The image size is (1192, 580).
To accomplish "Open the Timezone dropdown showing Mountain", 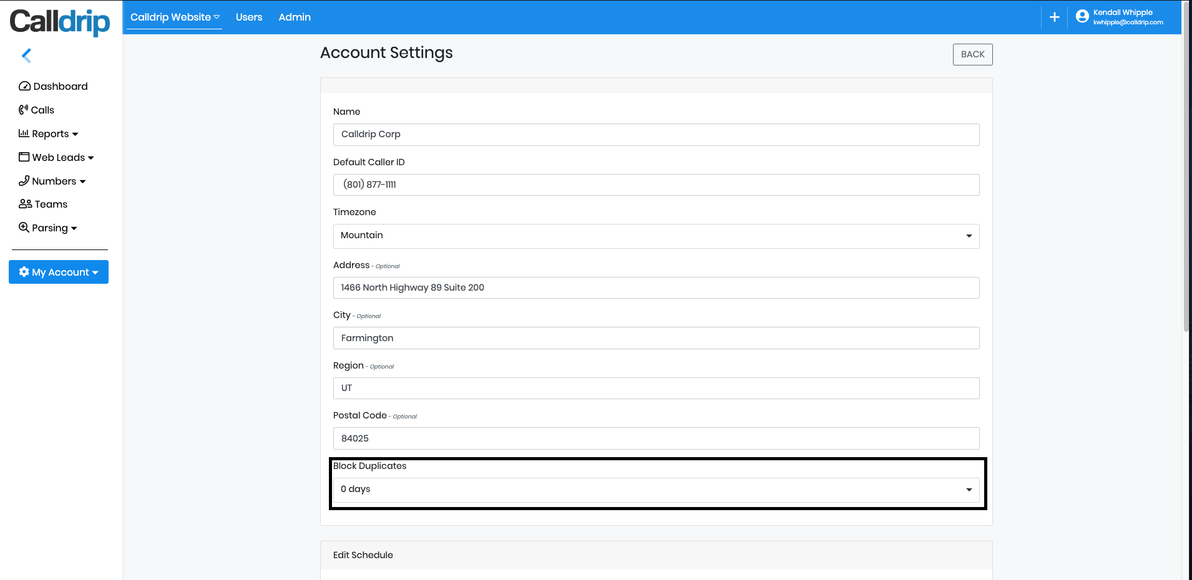I will click(656, 236).
